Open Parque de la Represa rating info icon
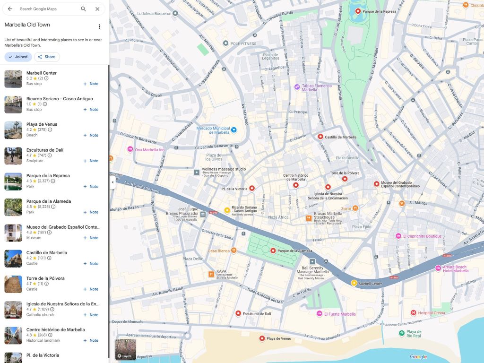 click(x=53, y=181)
